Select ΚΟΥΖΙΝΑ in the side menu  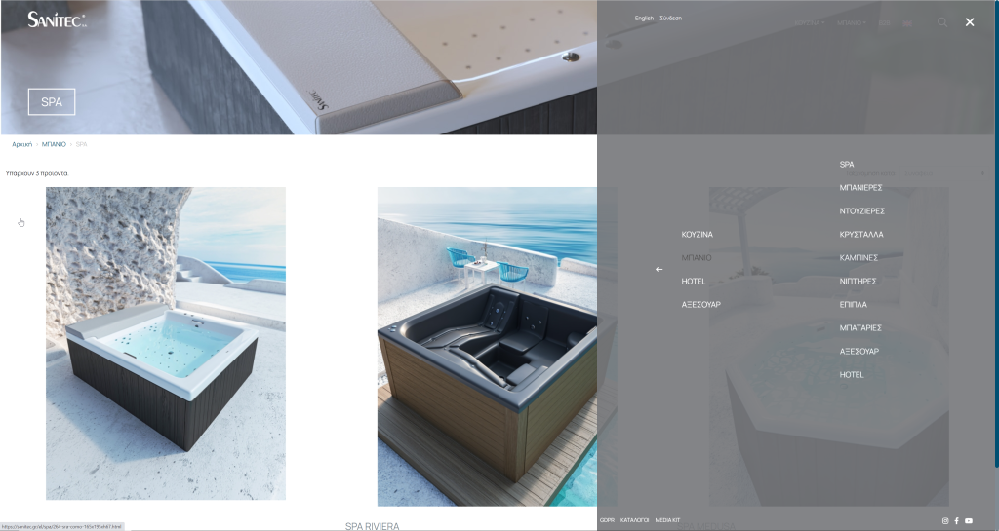tap(697, 235)
